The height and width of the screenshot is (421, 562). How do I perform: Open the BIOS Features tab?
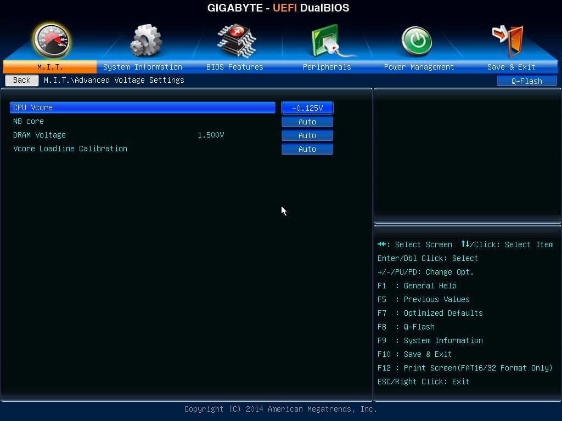pos(235,67)
